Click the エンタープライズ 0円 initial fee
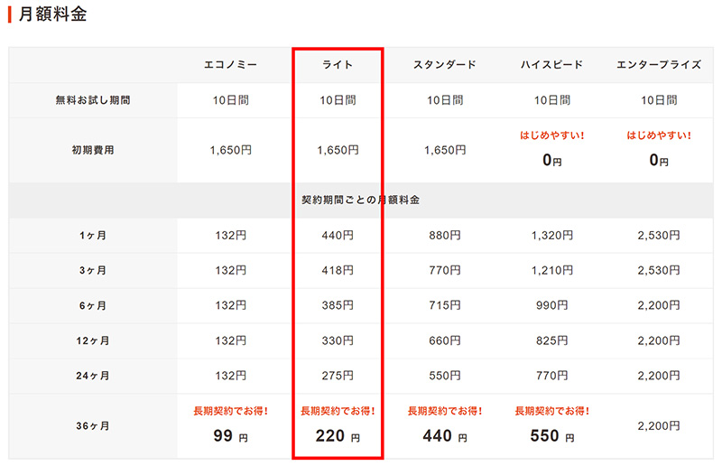Viewport: 722px width, 466px height. point(659,160)
